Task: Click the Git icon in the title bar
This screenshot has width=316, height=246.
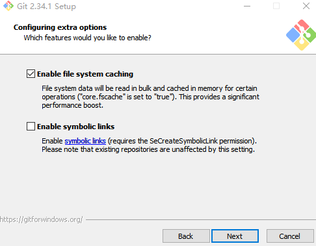Action: (x=8, y=6)
